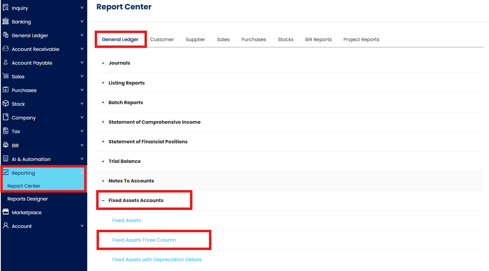The image size is (489, 271).
Task: Expand Statement of Comprehensive Income plus
Action: pyautogui.click(x=103, y=122)
